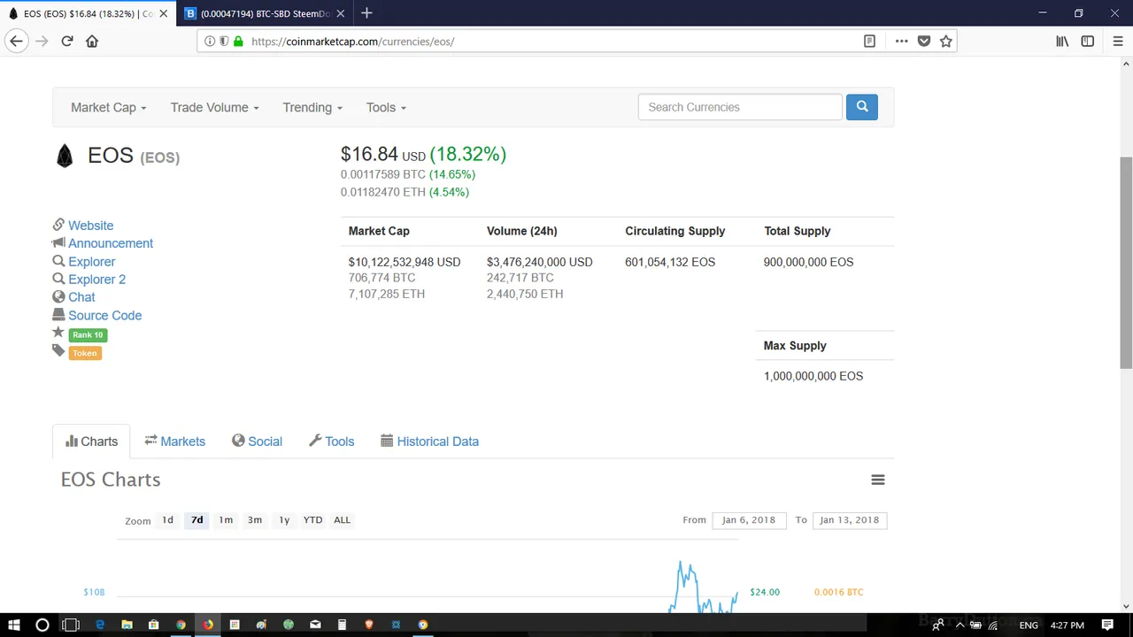1133x637 pixels.
Task: Click the address bar URL
Action: (352, 42)
